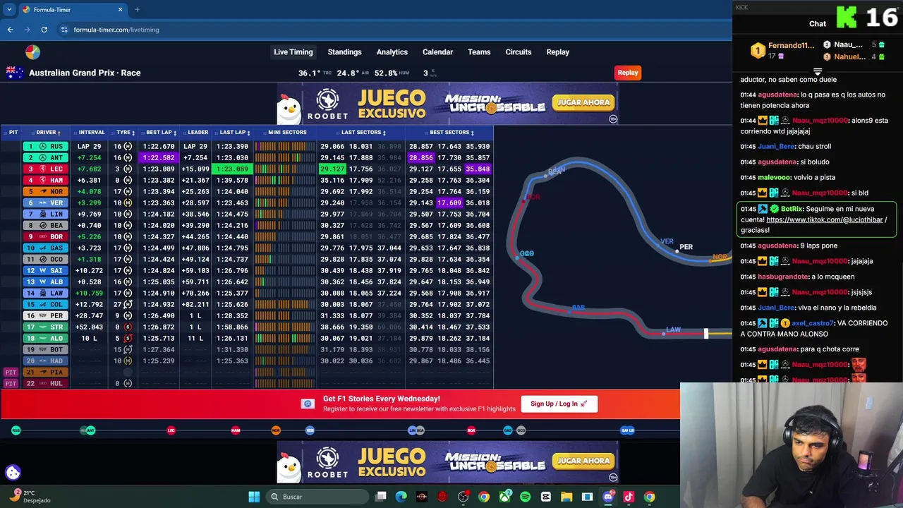903x508 pixels.
Task: Click the purple accessibility widget icon
Action: coord(13,473)
